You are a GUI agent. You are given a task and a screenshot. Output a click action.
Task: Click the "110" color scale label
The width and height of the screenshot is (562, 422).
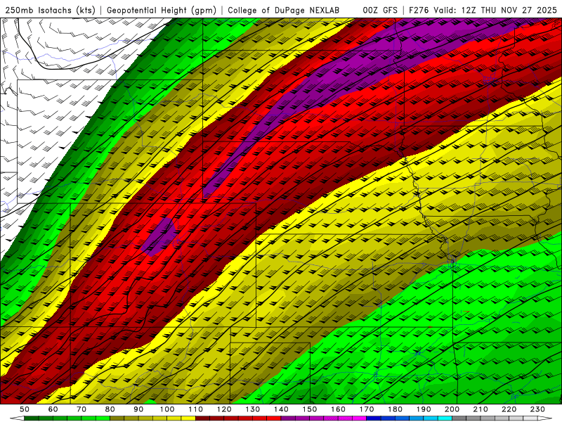196,409
